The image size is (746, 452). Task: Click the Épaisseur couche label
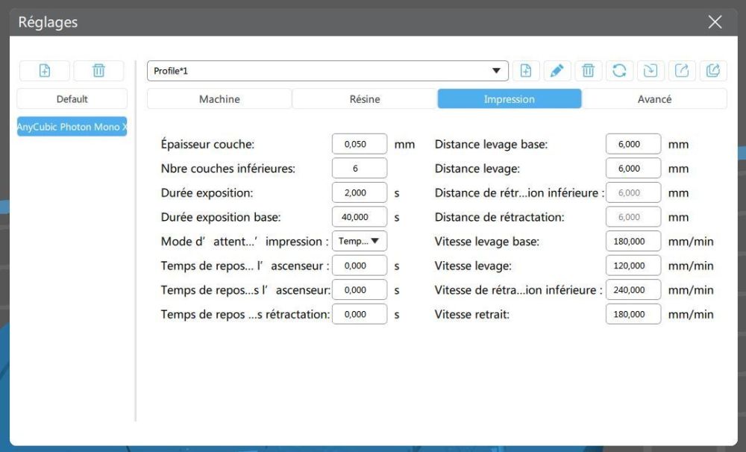[x=207, y=144]
